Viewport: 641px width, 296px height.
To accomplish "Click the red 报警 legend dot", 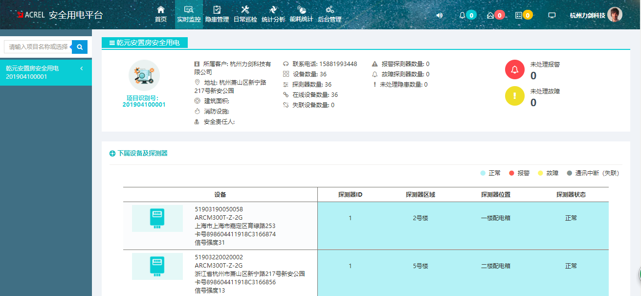I will (511, 173).
